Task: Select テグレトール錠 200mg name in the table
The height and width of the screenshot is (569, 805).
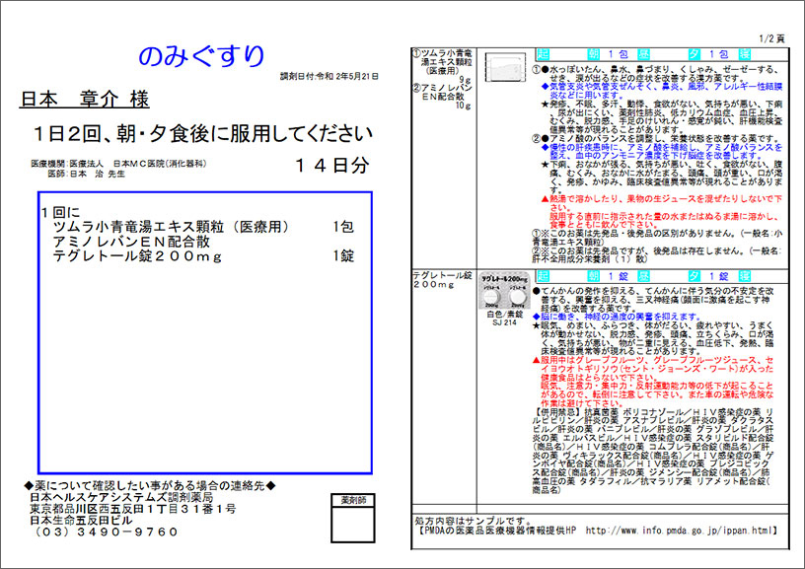Action: [x=442, y=280]
